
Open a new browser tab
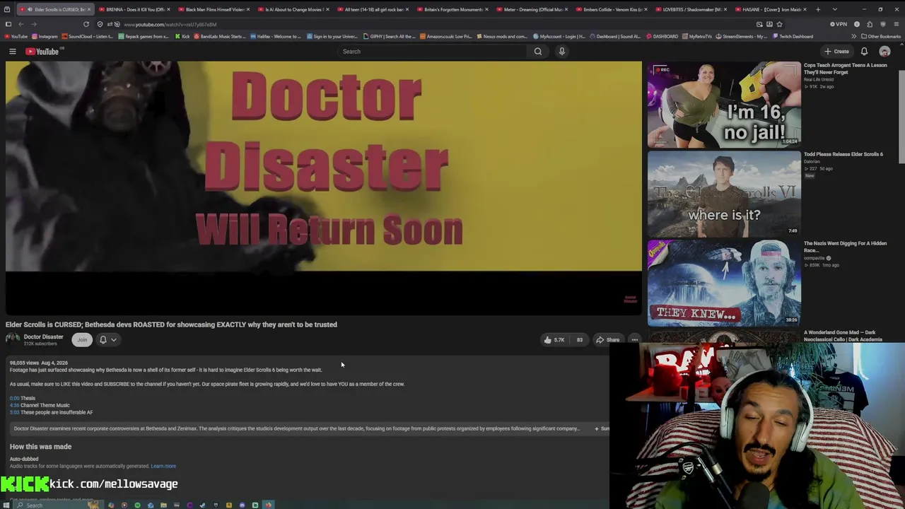pos(818,9)
